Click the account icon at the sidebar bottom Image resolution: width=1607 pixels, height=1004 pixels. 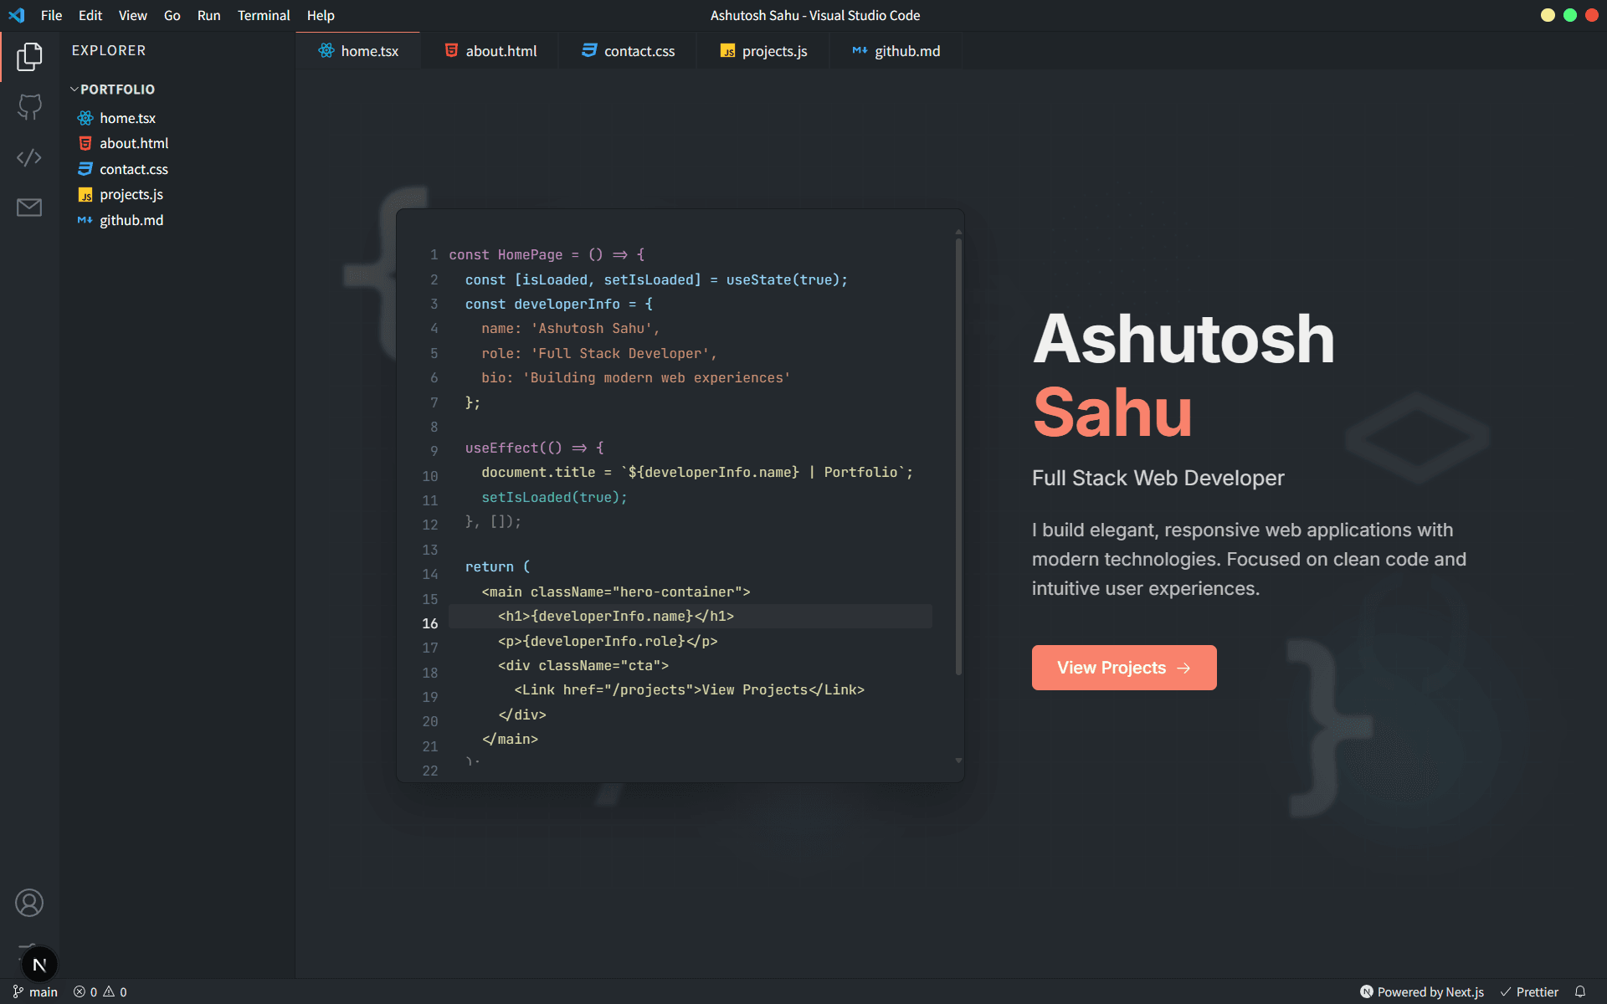[30, 903]
